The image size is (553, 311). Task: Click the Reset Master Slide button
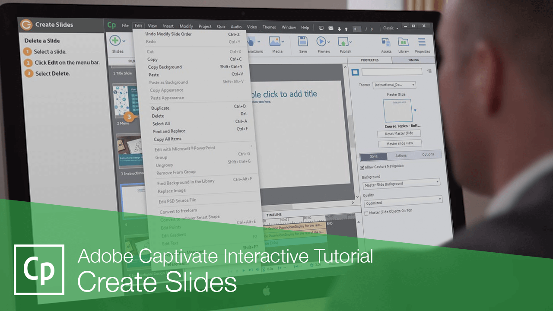[x=399, y=133]
